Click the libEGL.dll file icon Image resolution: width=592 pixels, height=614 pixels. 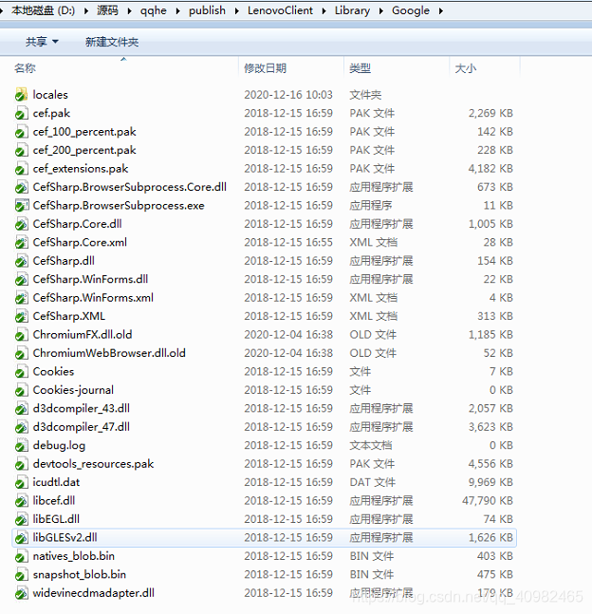[22, 519]
